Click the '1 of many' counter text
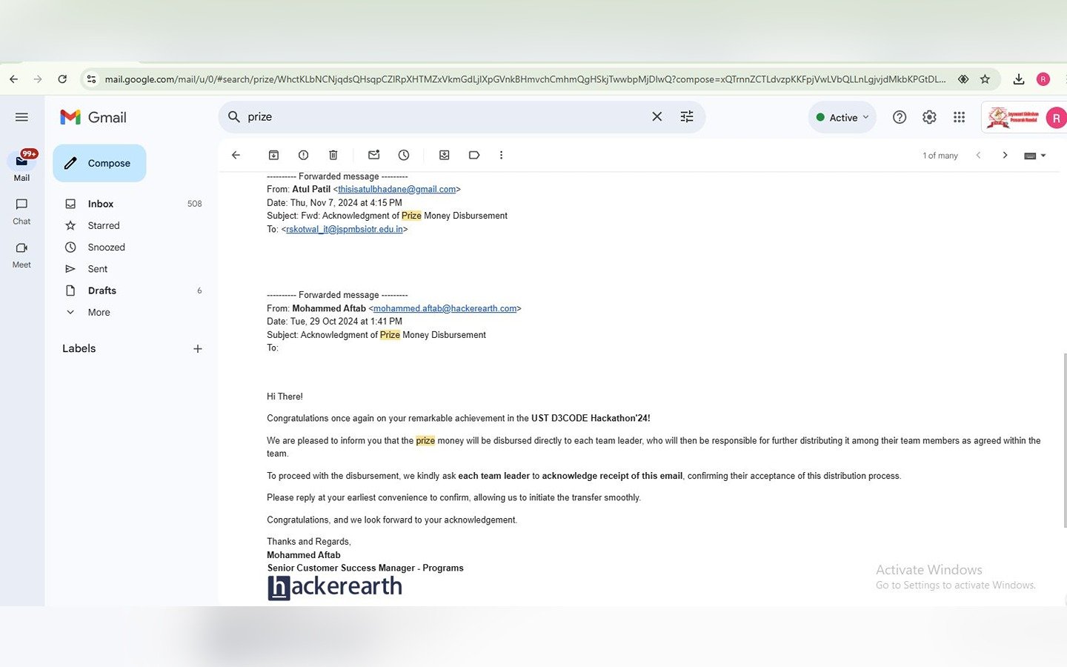 coord(940,156)
